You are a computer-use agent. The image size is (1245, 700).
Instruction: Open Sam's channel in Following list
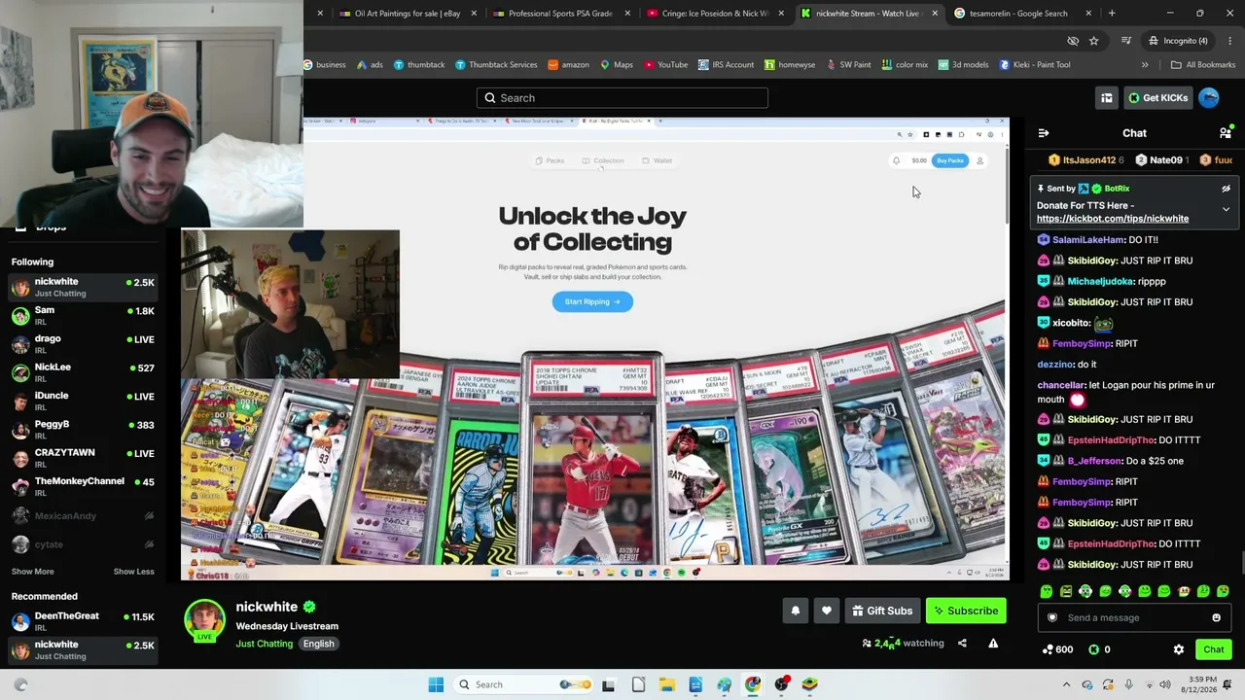click(x=83, y=316)
